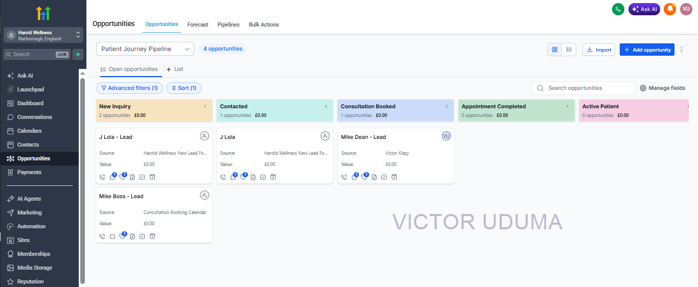698x287 pixels.
Task: Open calendar icon on Mike Dean card
Action: [x=394, y=177]
